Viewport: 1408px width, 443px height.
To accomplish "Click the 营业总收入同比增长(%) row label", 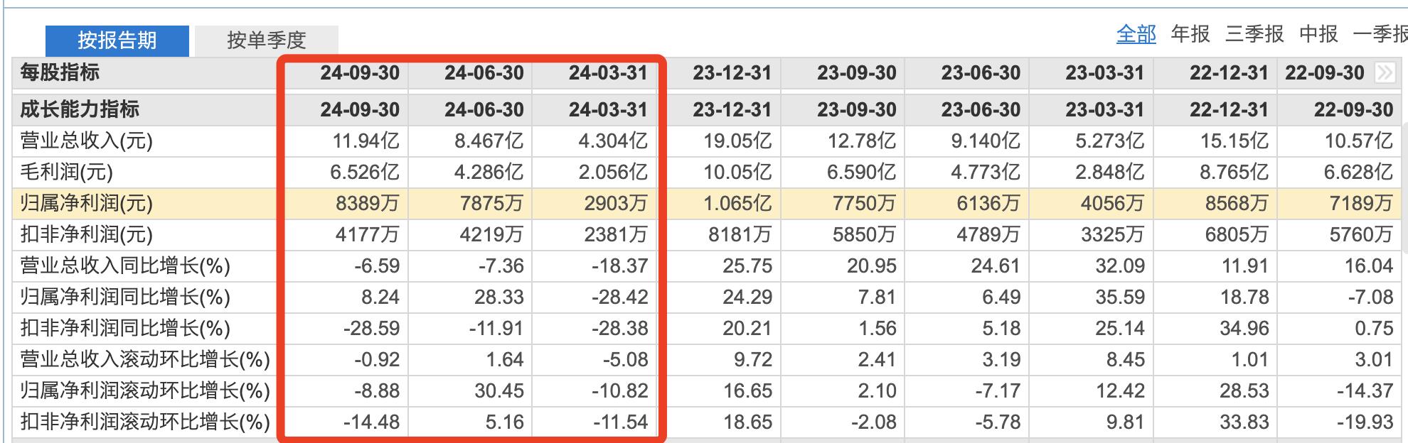I will click(x=125, y=266).
